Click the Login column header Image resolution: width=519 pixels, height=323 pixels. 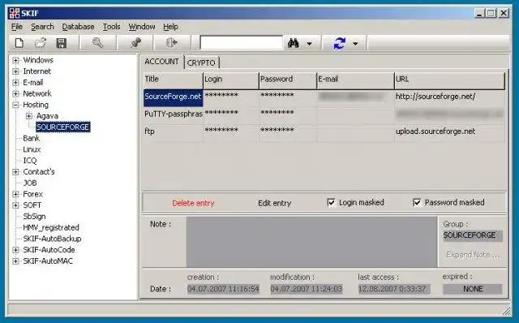tap(231, 80)
